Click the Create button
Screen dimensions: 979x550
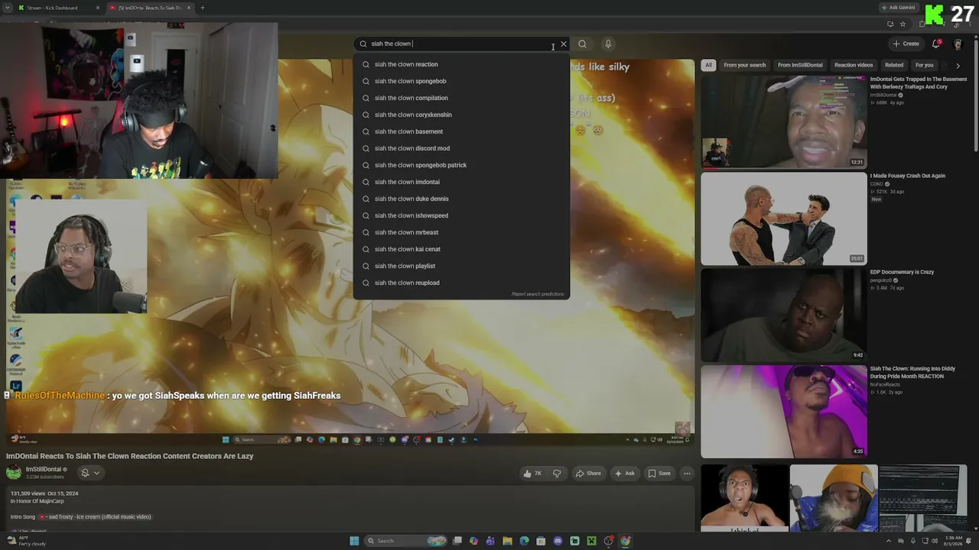click(906, 44)
